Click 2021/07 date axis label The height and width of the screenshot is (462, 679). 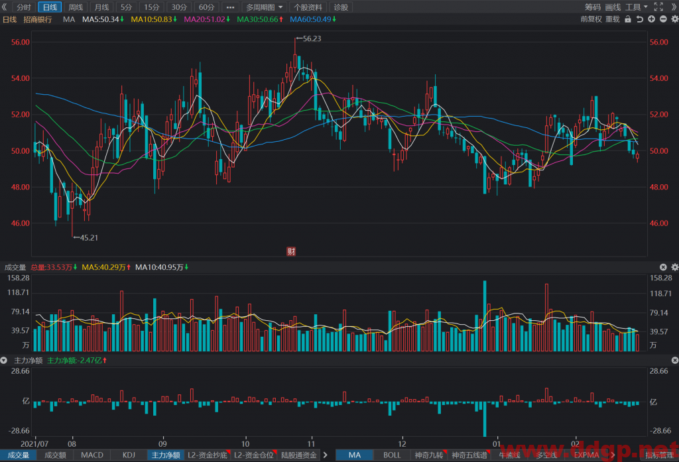pyautogui.click(x=34, y=444)
